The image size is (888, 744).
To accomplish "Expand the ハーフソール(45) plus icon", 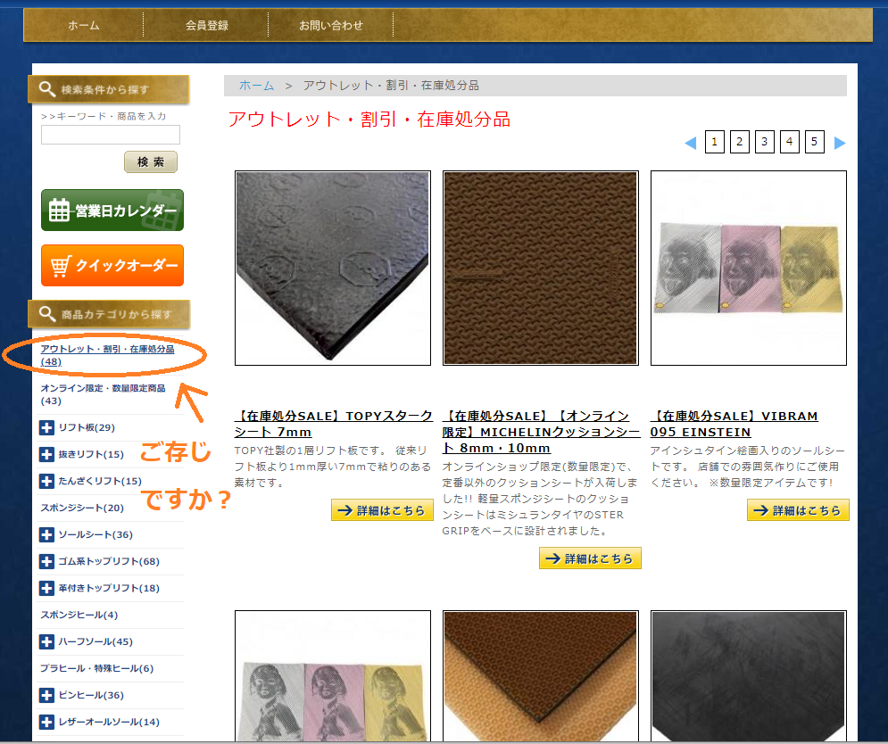I will tap(46, 641).
